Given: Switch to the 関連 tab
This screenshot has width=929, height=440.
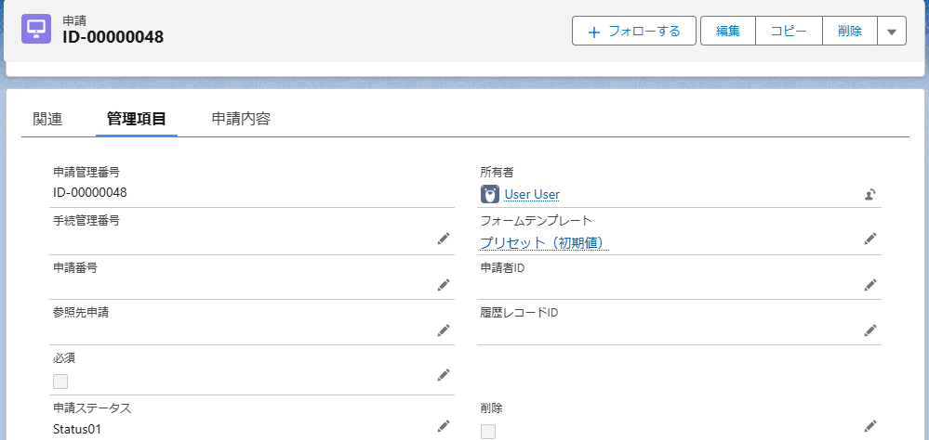Looking at the screenshot, I should 48,119.
